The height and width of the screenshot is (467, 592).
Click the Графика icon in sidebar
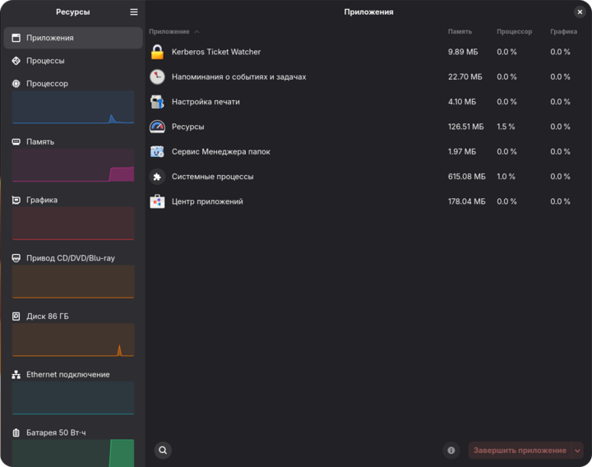pos(16,200)
